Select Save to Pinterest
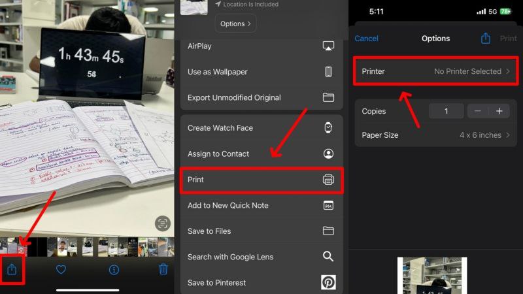This screenshot has height=294, width=523. click(x=261, y=282)
